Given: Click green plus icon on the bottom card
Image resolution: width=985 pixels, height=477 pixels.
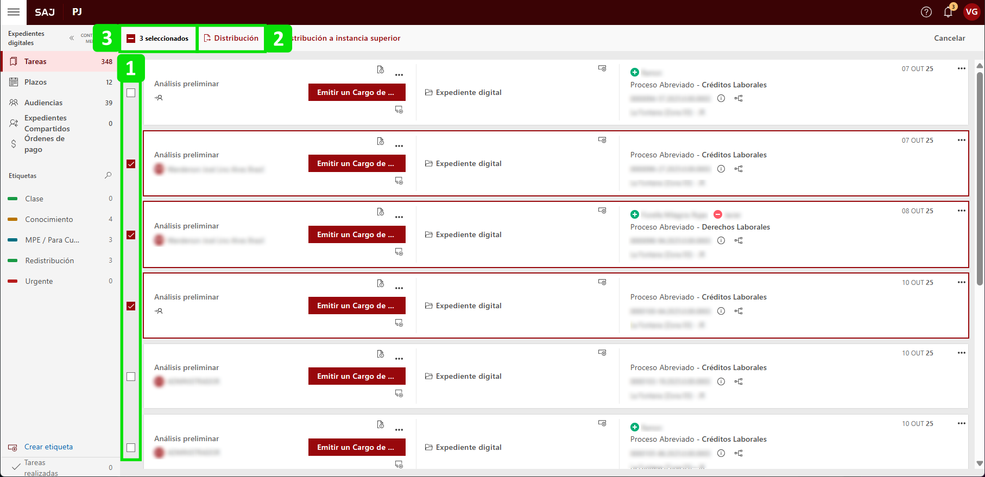Looking at the screenshot, I should [x=634, y=427].
